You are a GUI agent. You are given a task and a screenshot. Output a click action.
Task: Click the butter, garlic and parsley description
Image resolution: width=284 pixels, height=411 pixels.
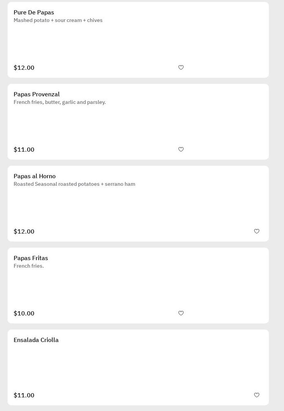(59, 102)
